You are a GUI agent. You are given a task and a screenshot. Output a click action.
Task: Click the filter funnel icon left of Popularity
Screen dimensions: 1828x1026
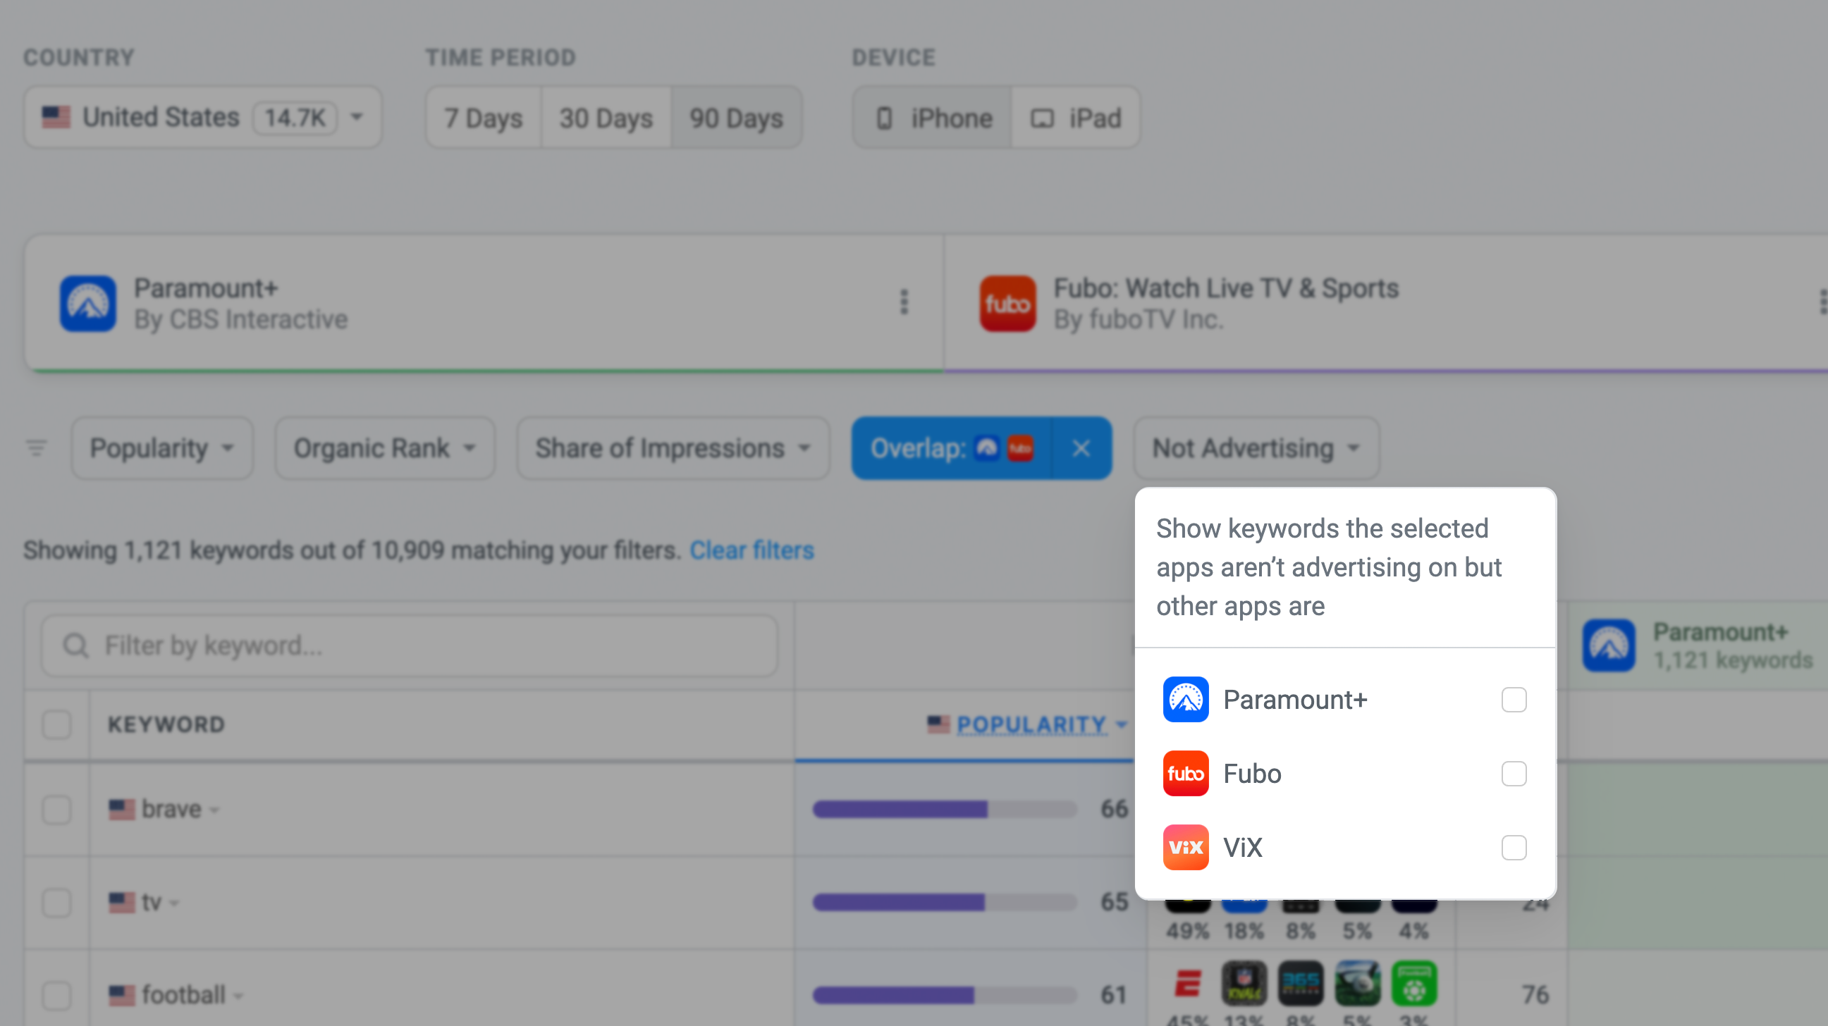coord(35,447)
